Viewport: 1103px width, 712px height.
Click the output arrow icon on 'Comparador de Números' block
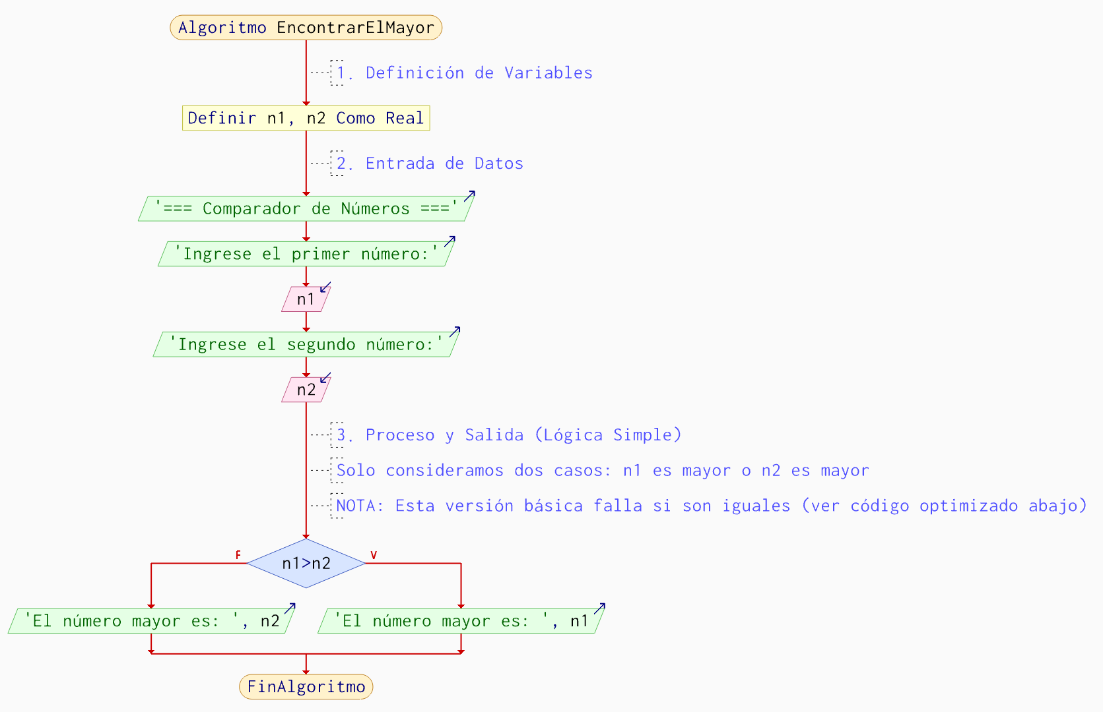point(469,196)
